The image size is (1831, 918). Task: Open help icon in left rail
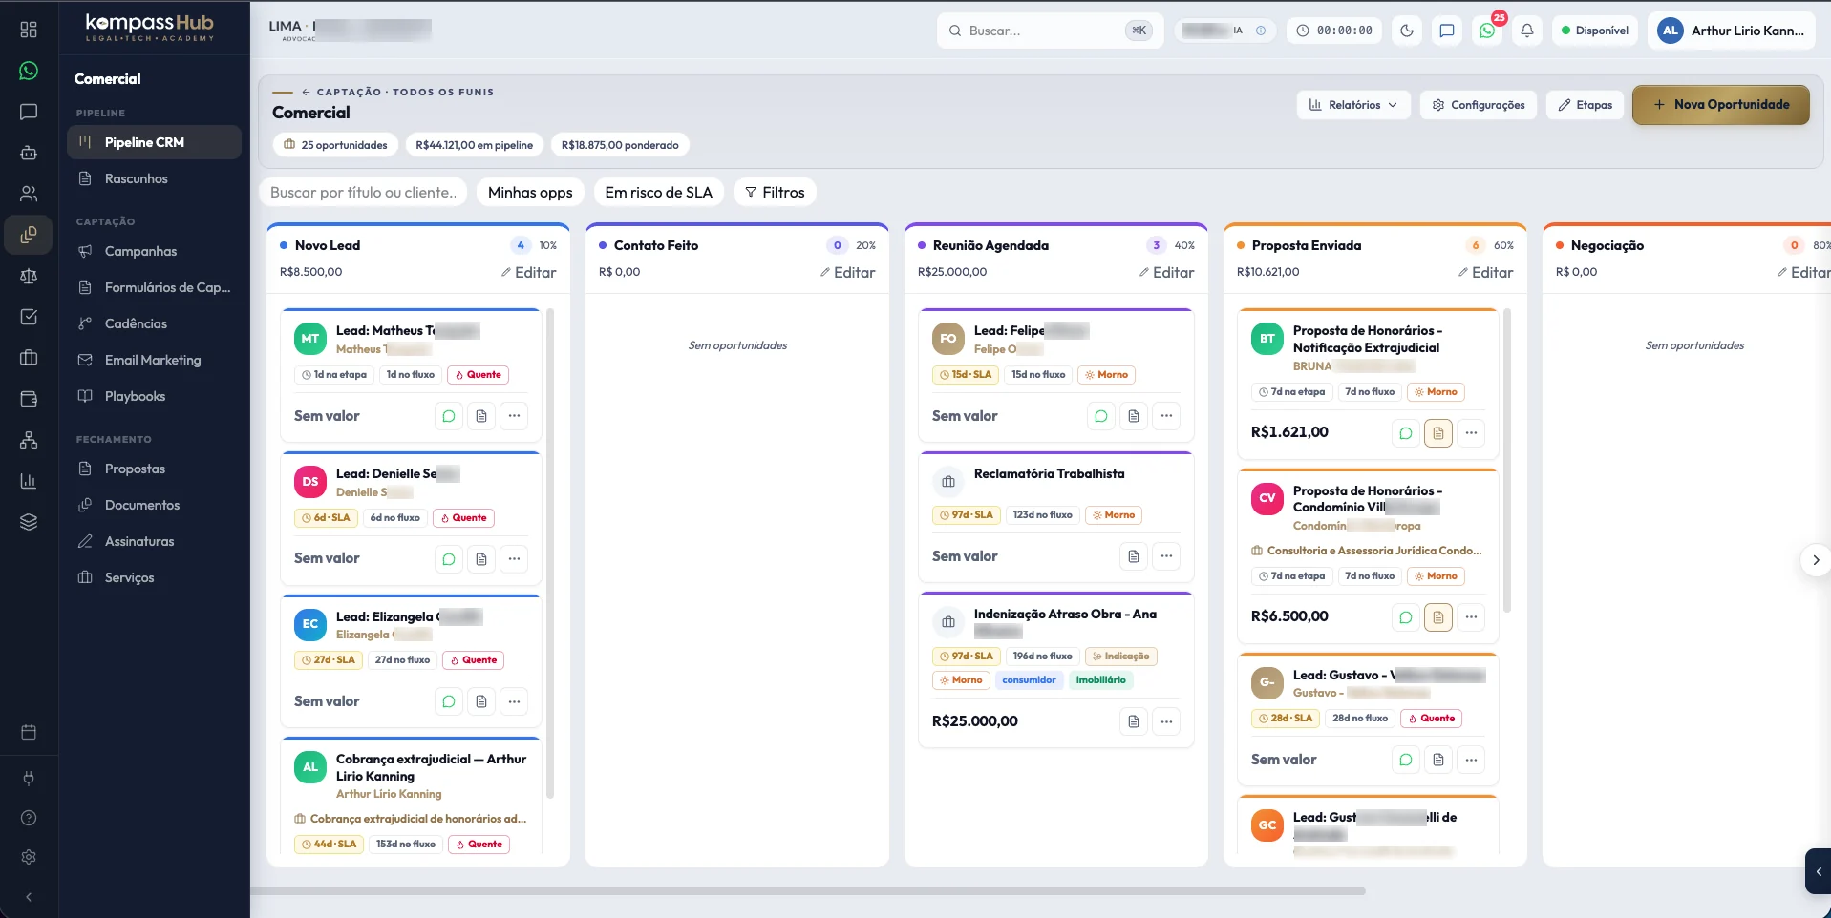click(29, 818)
